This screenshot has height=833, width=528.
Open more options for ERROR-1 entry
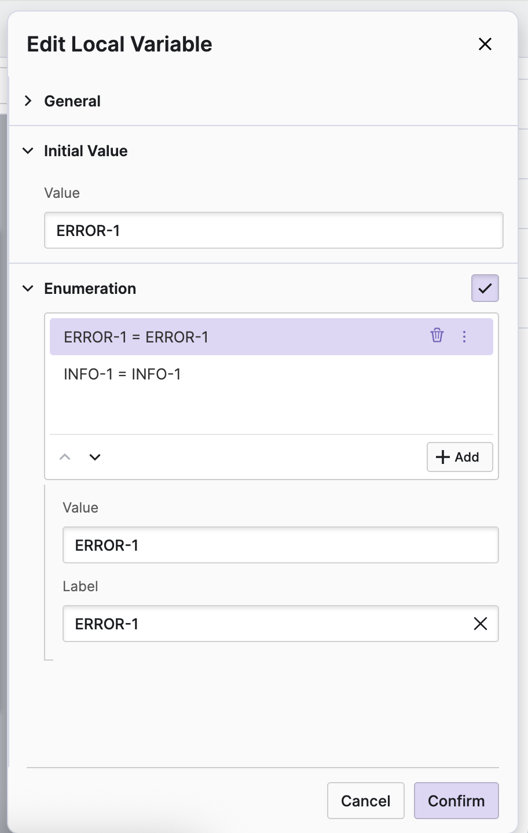[x=464, y=336]
